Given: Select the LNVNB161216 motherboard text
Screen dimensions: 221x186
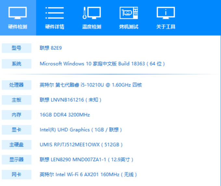Looking at the screenshot, I should [x=71, y=100].
